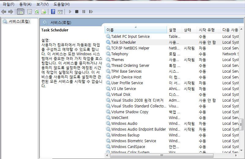Click the Export list toolbar icon
Viewport: 245px width, 159px height.
pos(44,12)
